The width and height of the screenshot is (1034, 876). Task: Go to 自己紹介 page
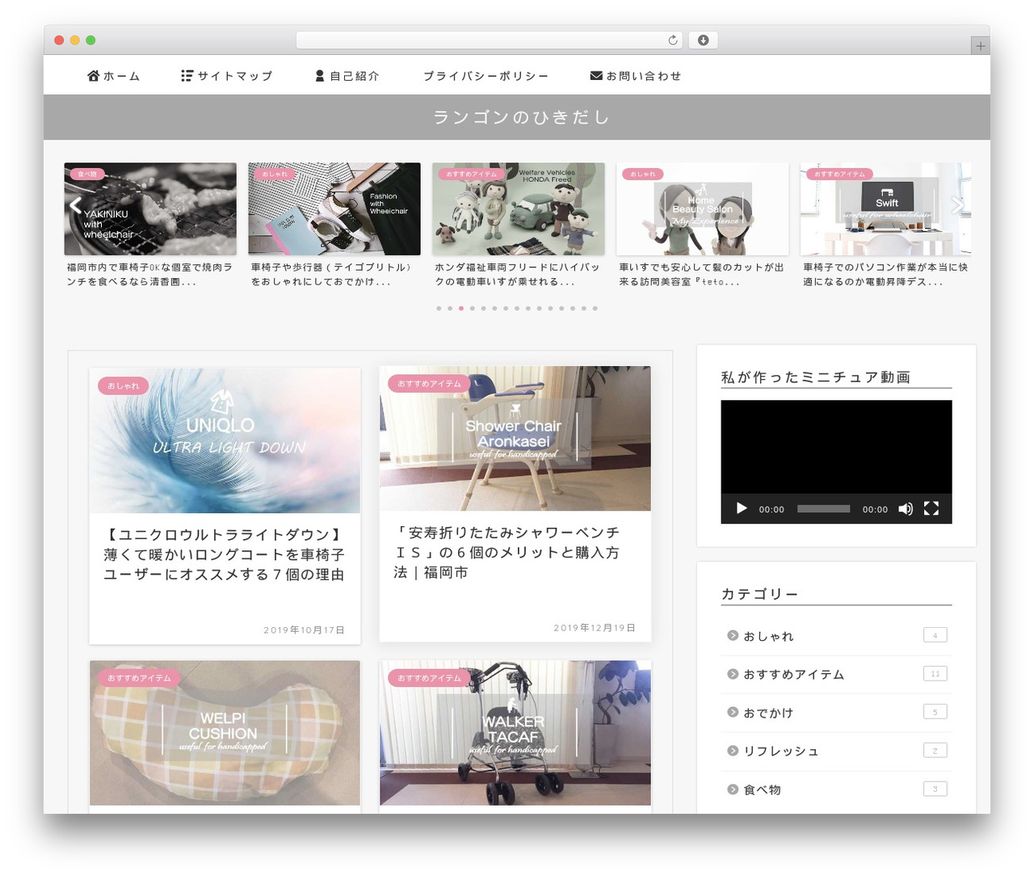347,76
